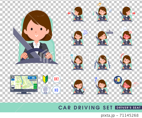142x118 pixels.
Task: Click the red position arrow on the map
Action: (x=22, y=86)
